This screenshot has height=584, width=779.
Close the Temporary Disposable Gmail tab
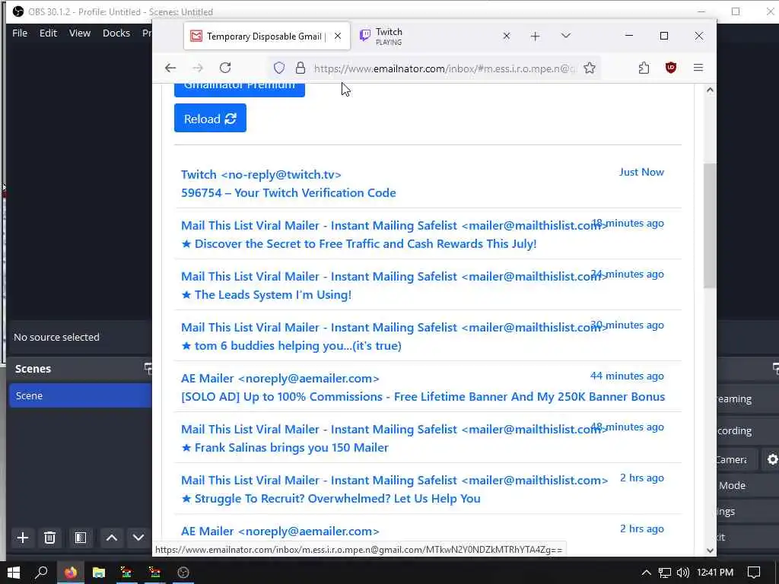338,36
